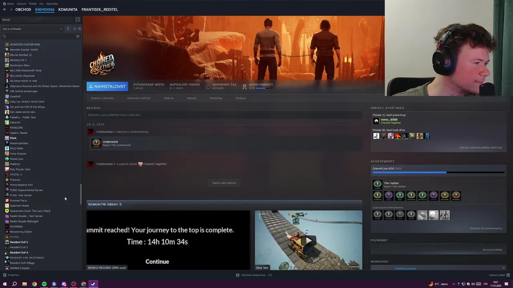The width and height of the screenshot is (513, 288).
Task: Click the Underworld achievement icon in activity
Action: coord(96,143)
